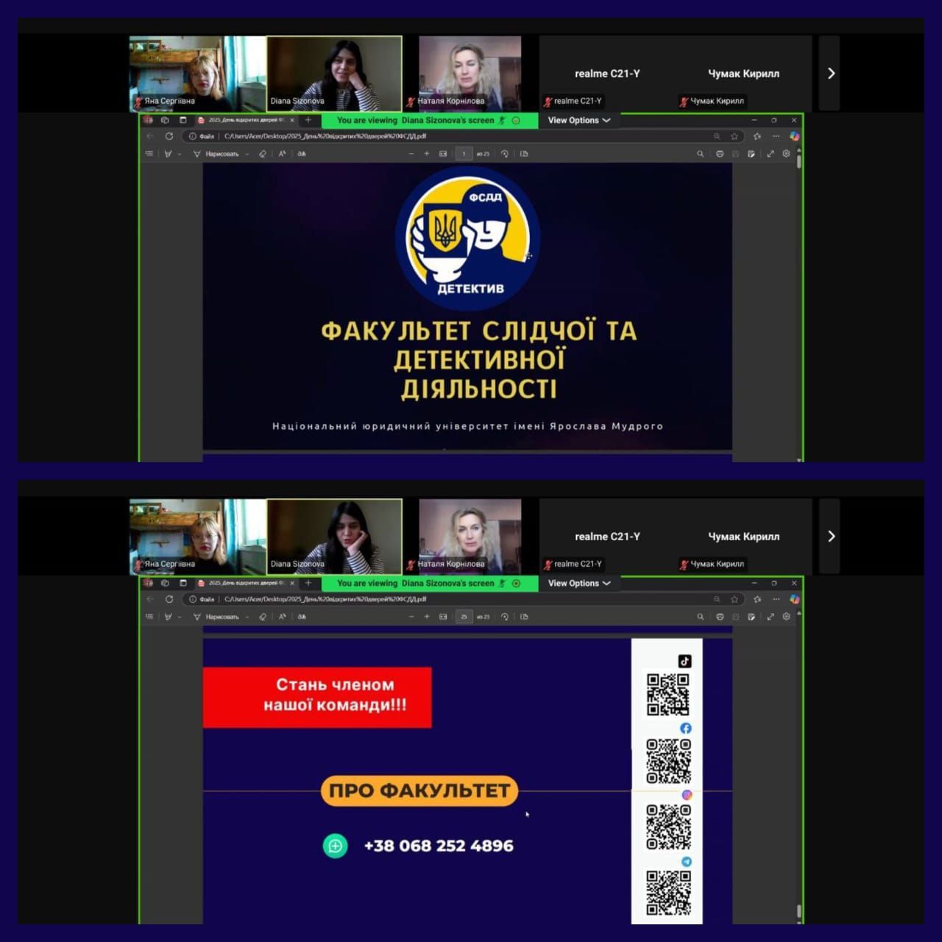Click the QR code under the Telegram icon

tap(668, 893)
